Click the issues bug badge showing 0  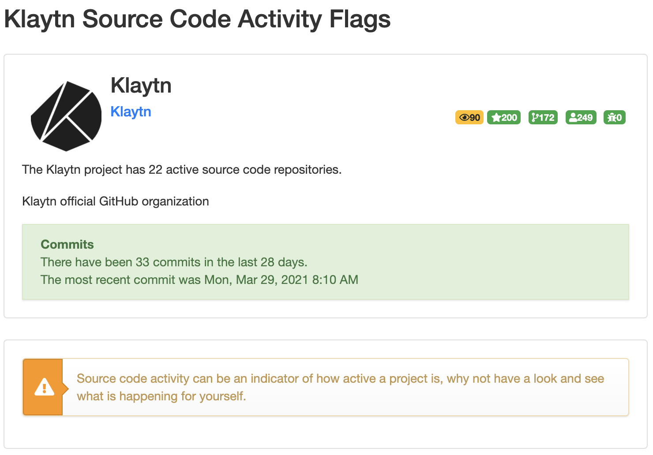[615, 117]
